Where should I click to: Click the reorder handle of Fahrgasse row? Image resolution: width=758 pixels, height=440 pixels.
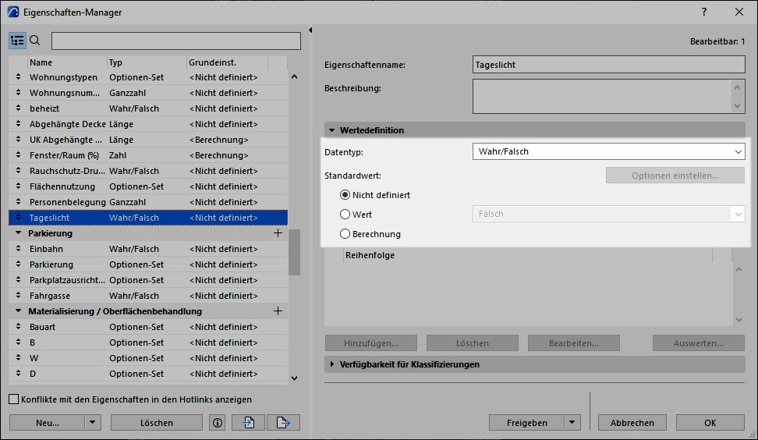click(x=18, y=296)
